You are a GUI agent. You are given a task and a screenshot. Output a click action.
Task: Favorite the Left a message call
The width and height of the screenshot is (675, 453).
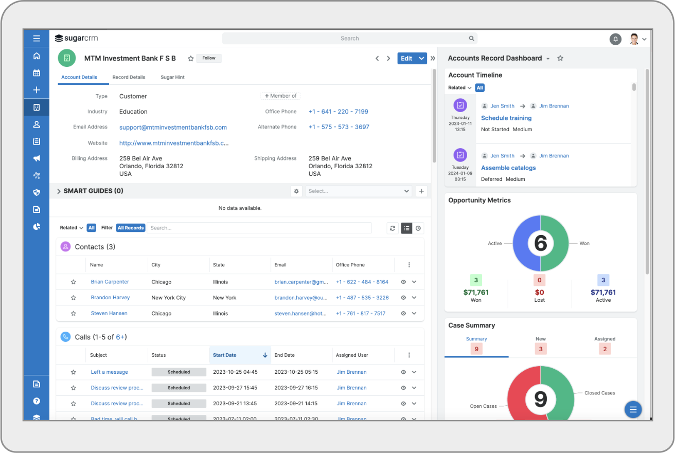click(74, 372)
